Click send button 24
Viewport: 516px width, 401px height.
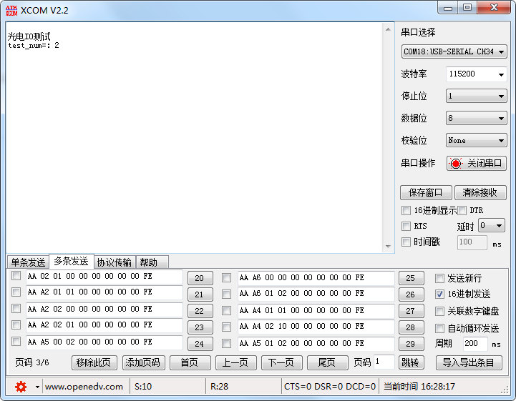200,344
